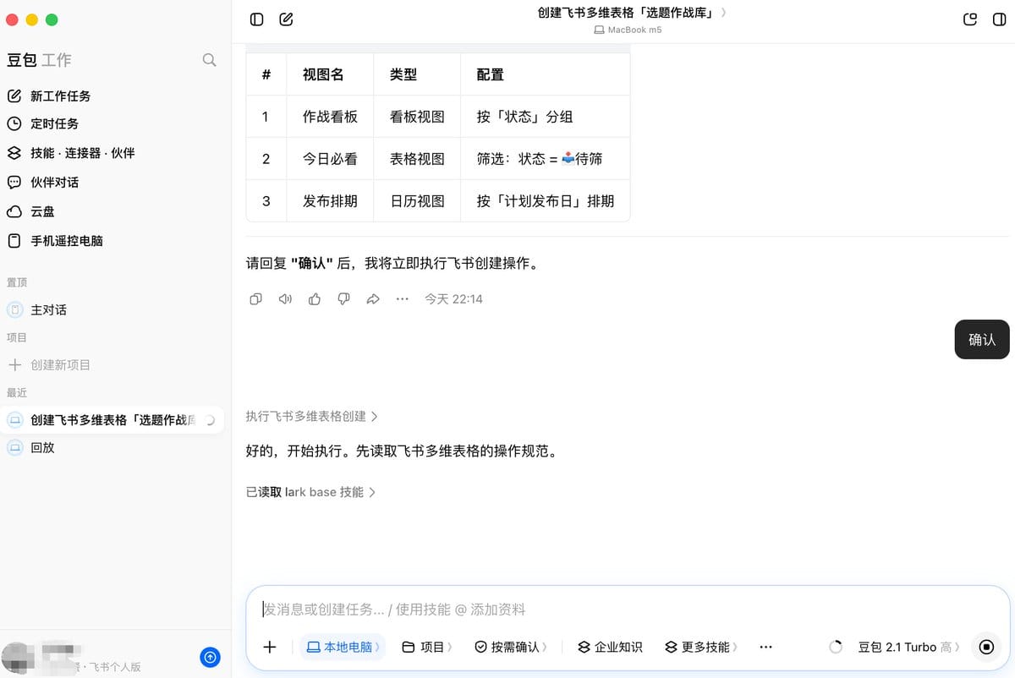Open the 本地电脑 selector
Screen dimensions: 1015x678
(x=343, y=647)
